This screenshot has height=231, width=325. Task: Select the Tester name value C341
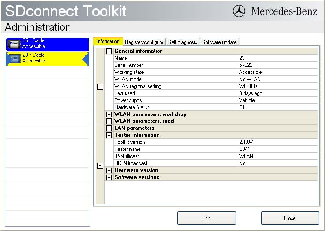[x=277, y=149]
